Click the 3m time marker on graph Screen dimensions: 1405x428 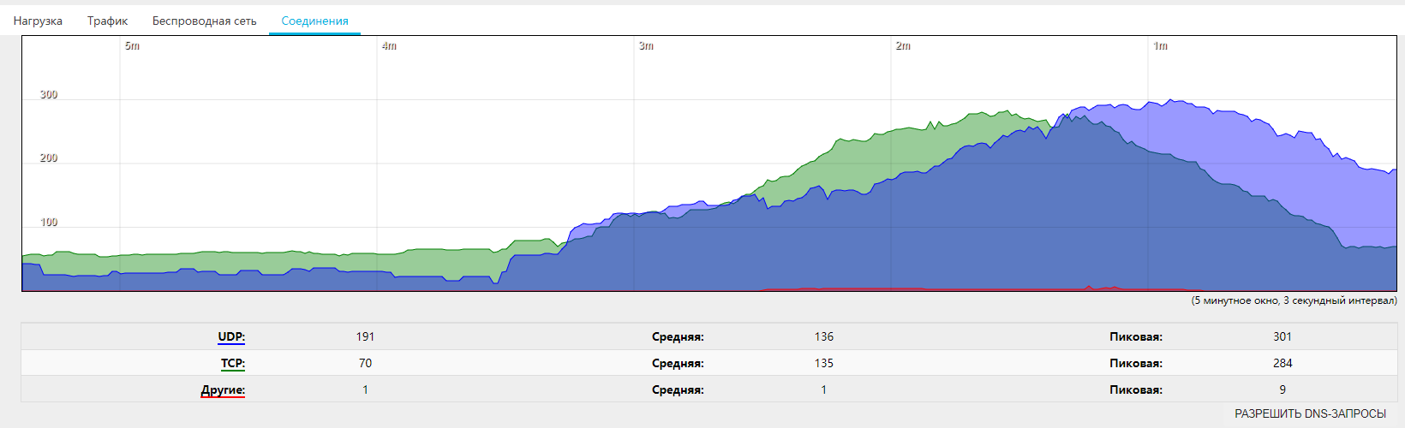[646, 46]
